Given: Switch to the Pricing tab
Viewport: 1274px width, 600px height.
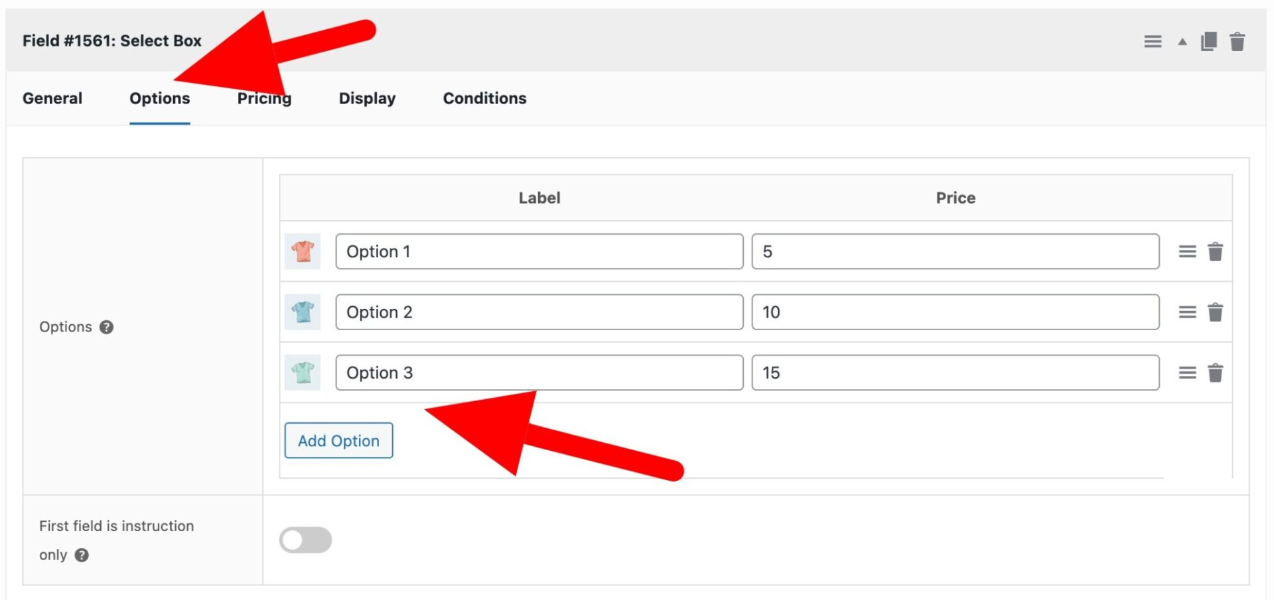Looking at the screenshot, I should coord(264,98).
